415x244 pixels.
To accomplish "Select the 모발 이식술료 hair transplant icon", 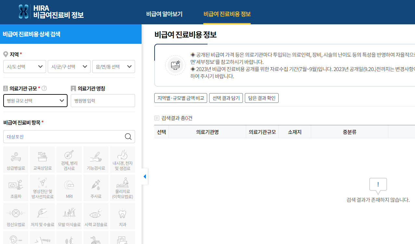I will pyautogui.click(x=69, y=216).
